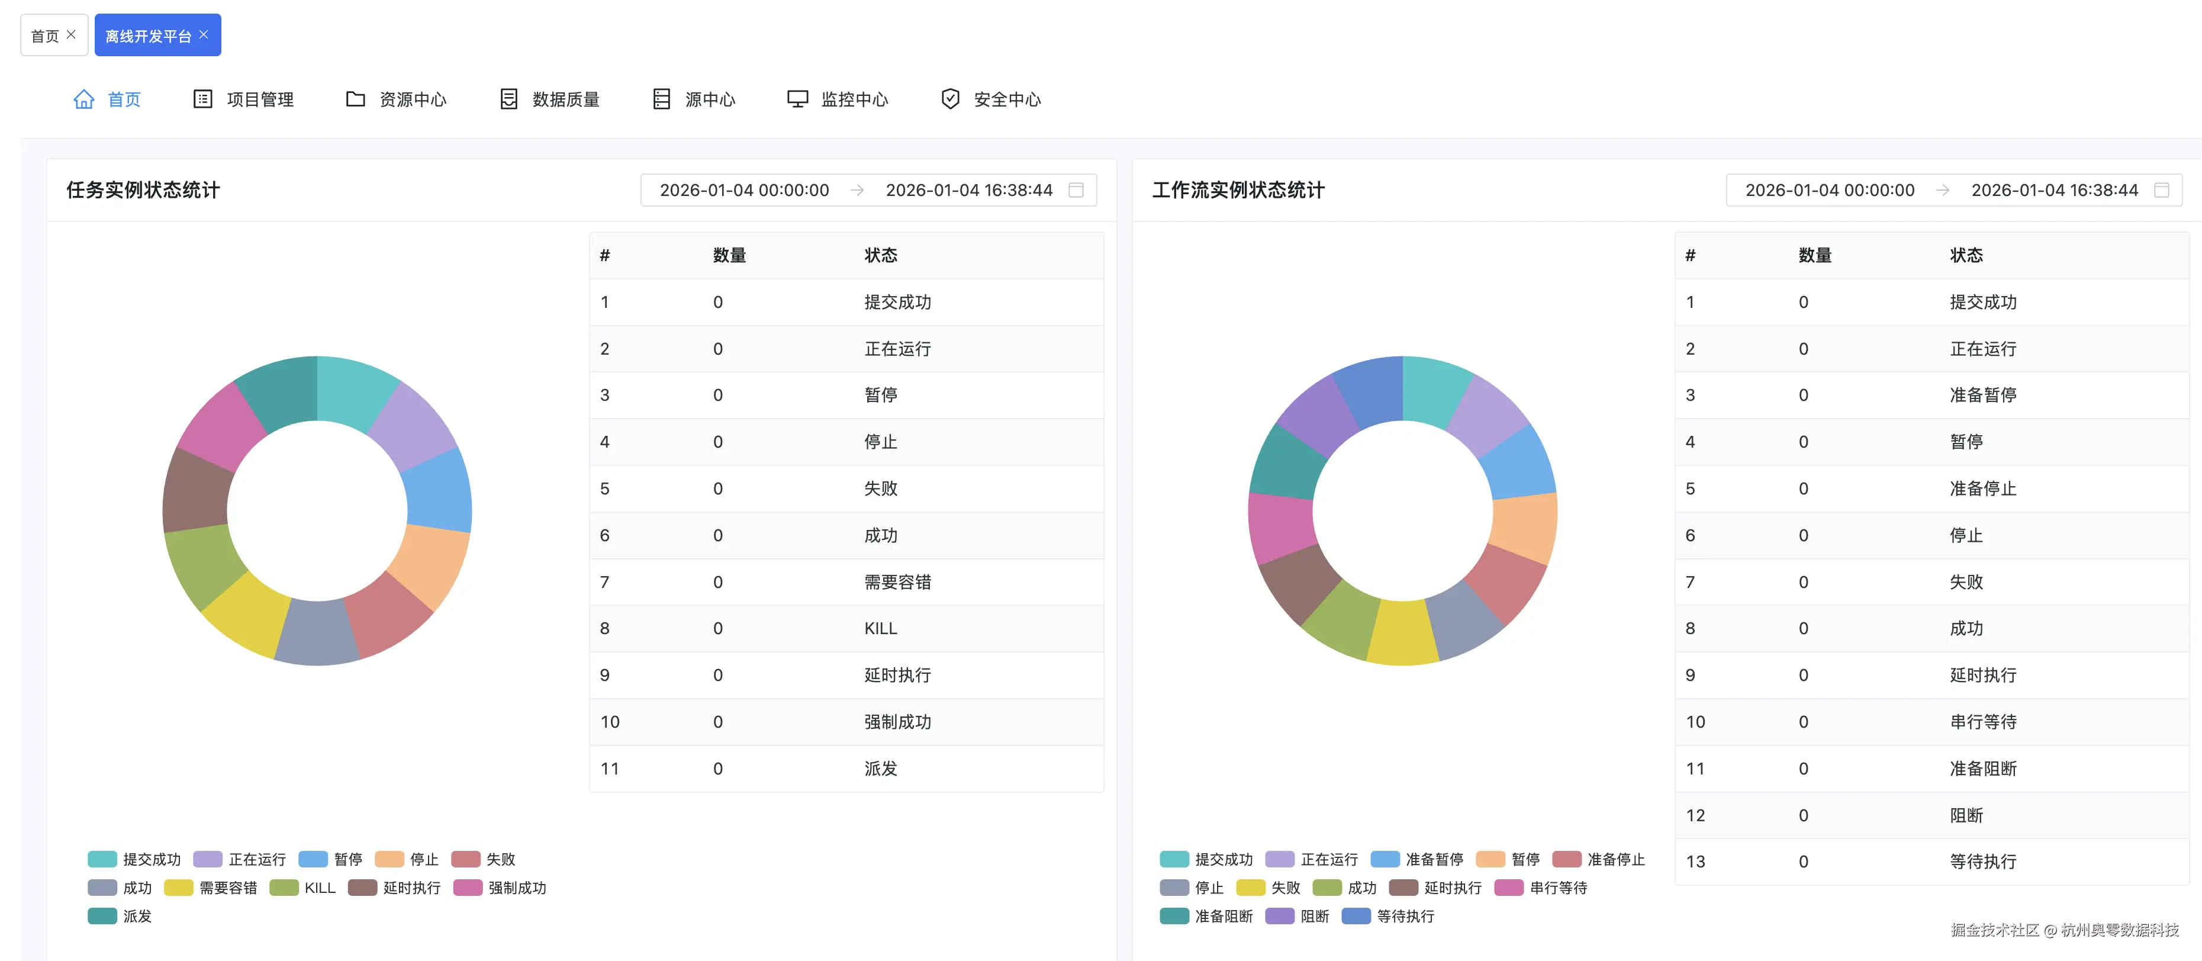Close the 首页 tab
This screenshot has width=2202, height=961.
pyautogui.click(x=71, y=35)
